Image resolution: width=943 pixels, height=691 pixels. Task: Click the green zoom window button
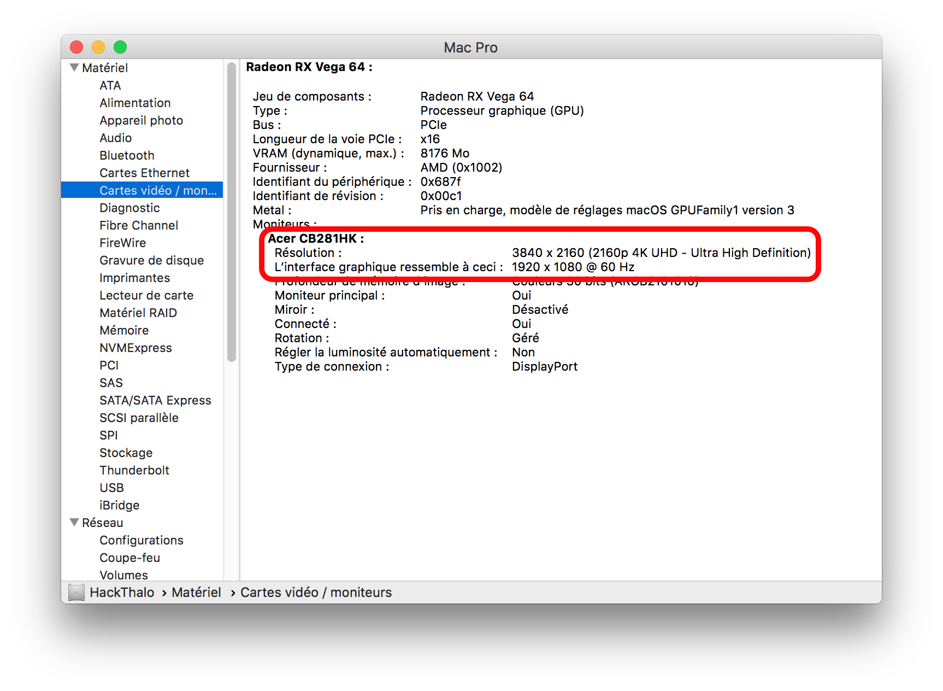[120, 47]
